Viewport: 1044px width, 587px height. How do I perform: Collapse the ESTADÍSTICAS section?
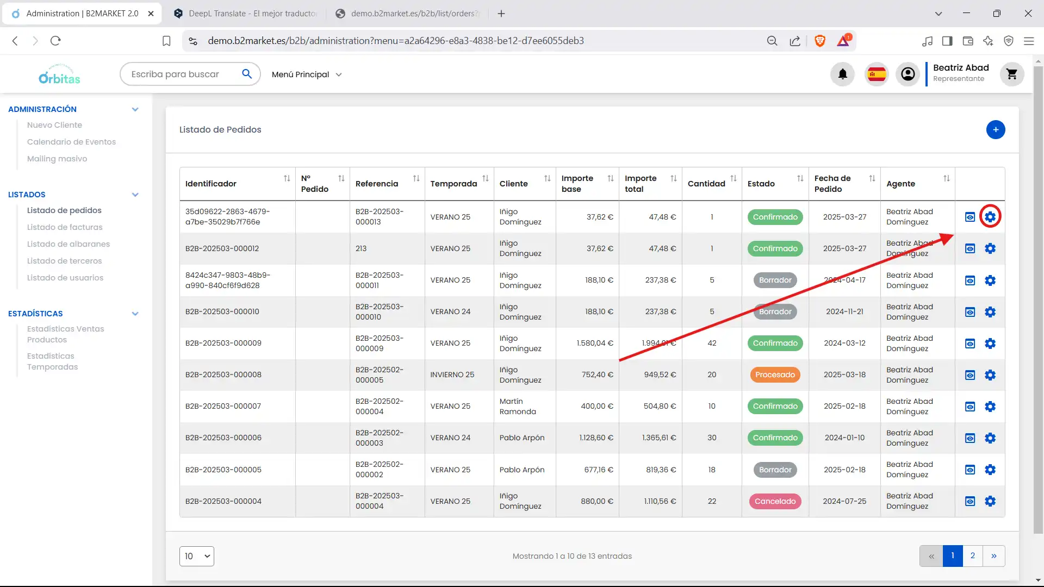coord(135,314)
